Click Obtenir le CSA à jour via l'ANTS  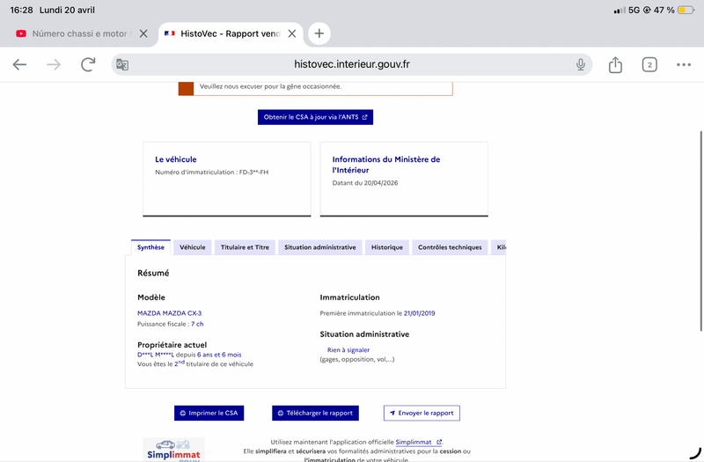pyautogui.click(x=315, y=117)
